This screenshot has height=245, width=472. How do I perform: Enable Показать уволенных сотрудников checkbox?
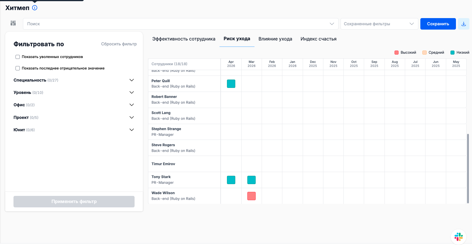[x=18, y=57]
